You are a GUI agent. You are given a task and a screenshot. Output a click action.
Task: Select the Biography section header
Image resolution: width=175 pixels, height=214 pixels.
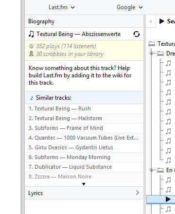(x=84, y=21)
